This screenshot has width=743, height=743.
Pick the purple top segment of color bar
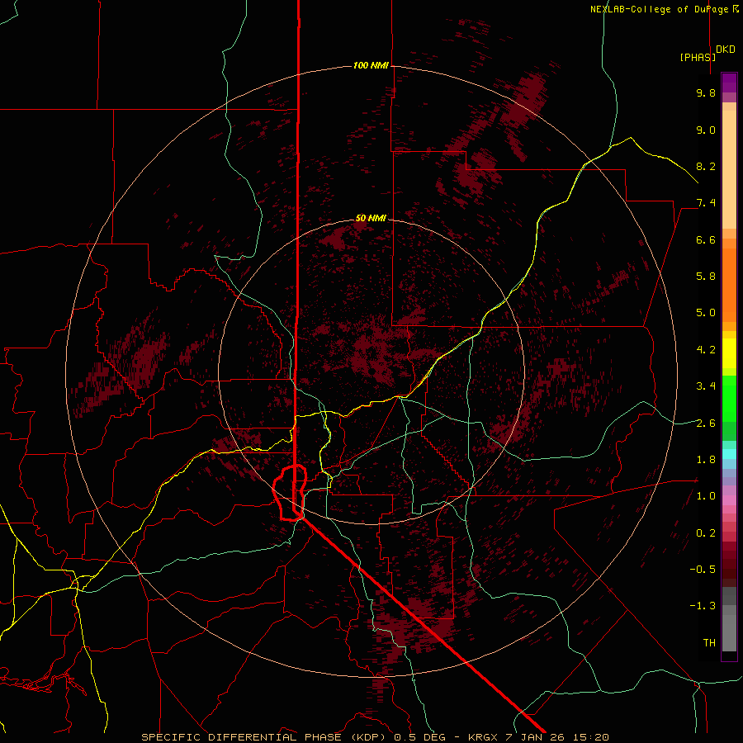click(x=729, y=83)
